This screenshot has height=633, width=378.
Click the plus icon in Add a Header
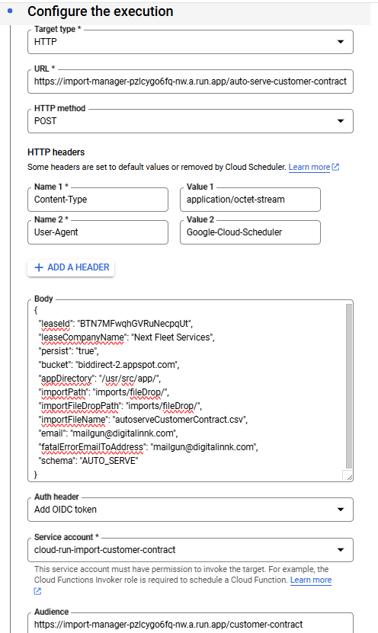coord(39,267)
